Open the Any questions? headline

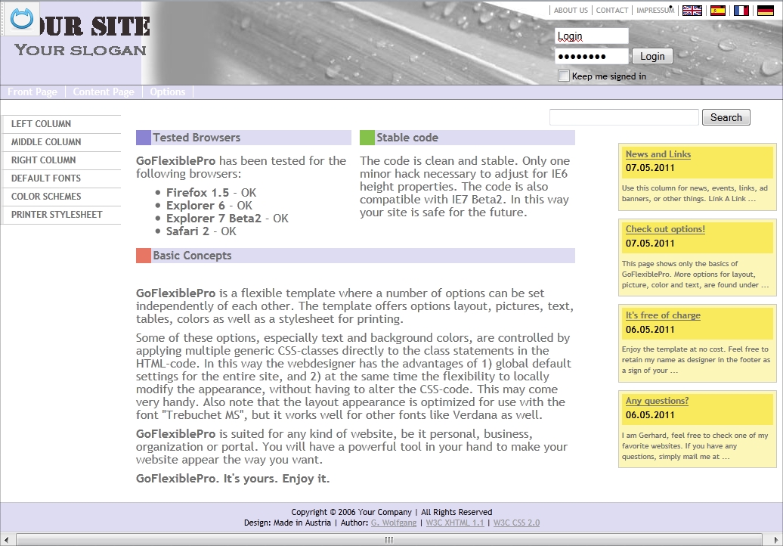tap(657, 401)
